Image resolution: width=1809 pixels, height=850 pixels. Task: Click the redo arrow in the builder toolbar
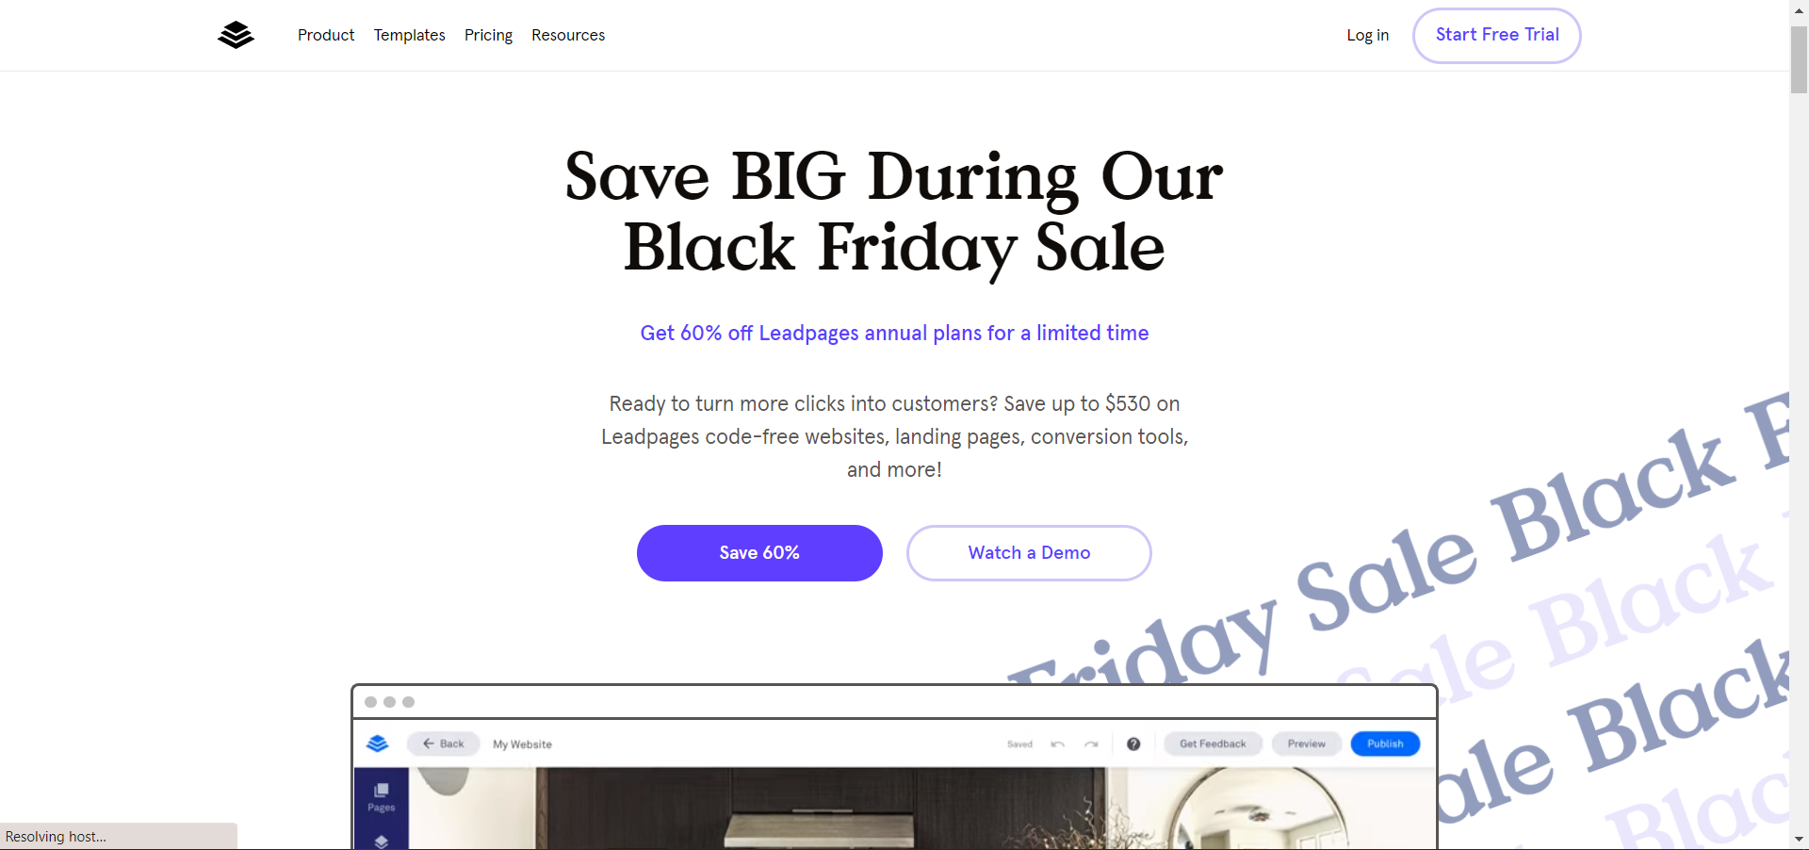pos(1091,744)
